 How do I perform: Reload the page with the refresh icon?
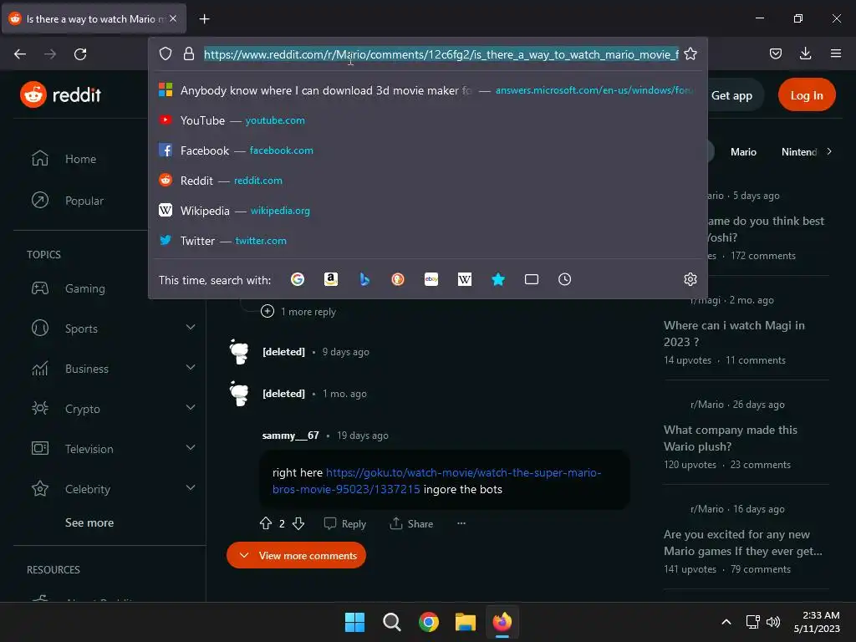(x=80, y=54)
